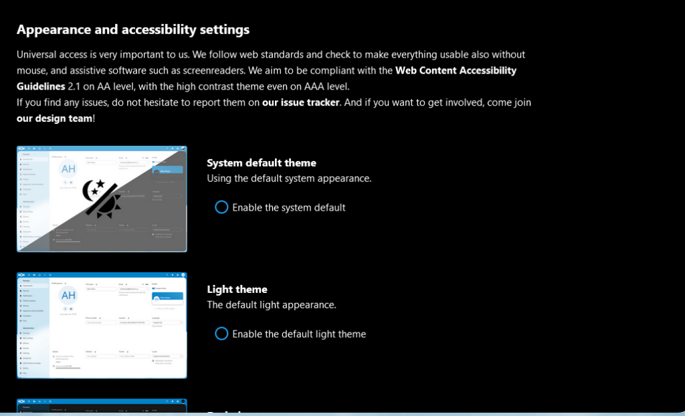Viewport: 685px width, 416px height.
Task: Click the AH avatar in light theme preview
Action: point(68,295)
